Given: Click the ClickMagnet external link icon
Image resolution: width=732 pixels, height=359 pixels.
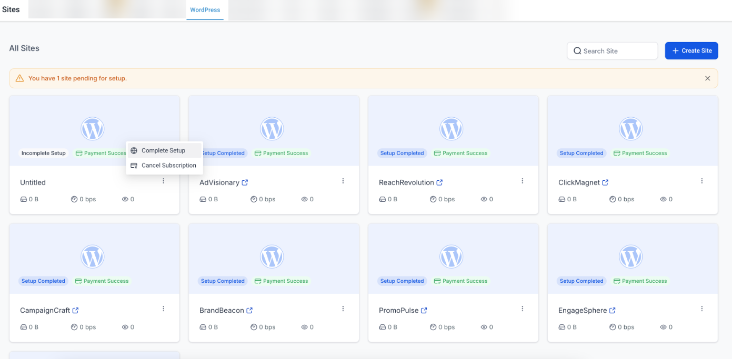Looking at the screenshot, I should (x=605, y=182).
